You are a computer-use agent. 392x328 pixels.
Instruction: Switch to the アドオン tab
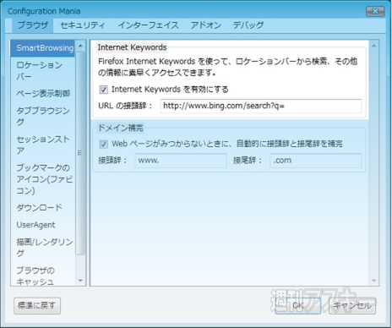coord(206,25)
